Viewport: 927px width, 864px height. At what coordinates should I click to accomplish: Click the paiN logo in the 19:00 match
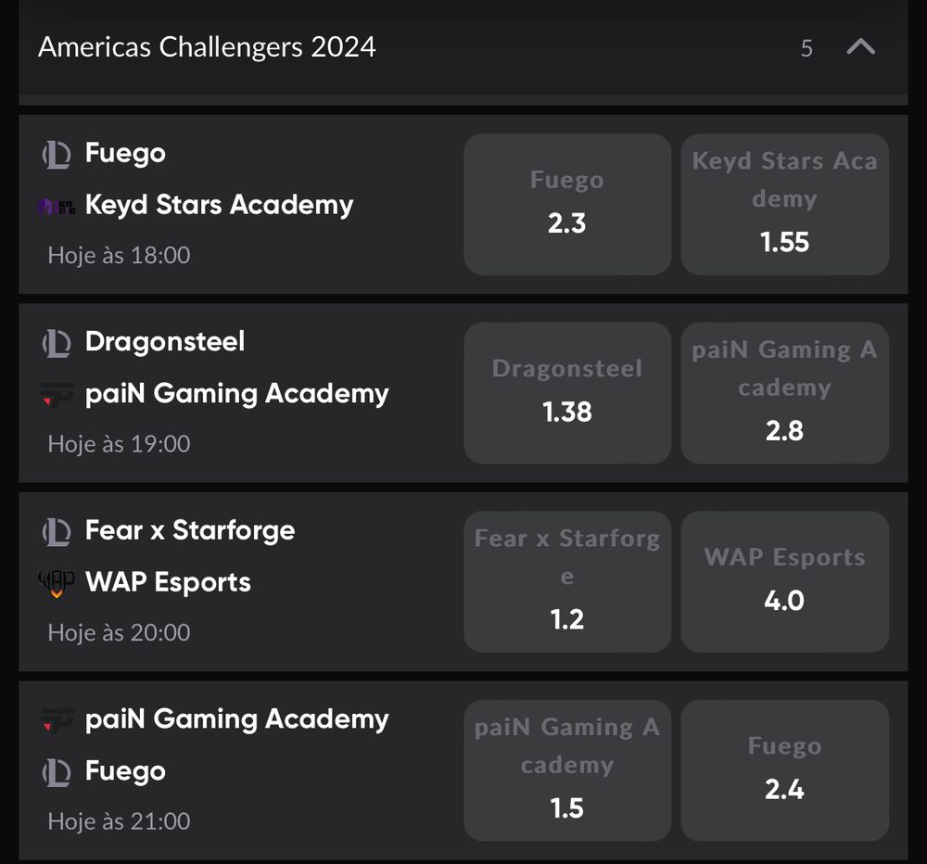click(57, 395)
